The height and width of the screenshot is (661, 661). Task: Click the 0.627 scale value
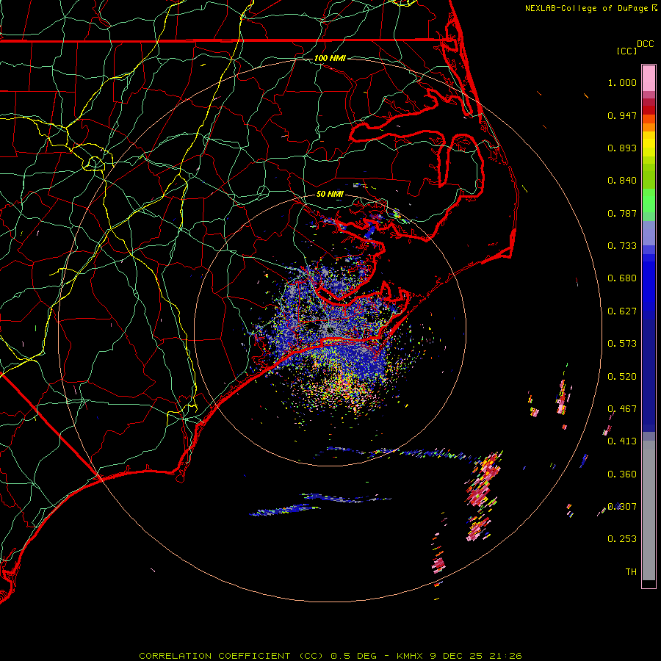pyautogui.click(x=622, y=311)
